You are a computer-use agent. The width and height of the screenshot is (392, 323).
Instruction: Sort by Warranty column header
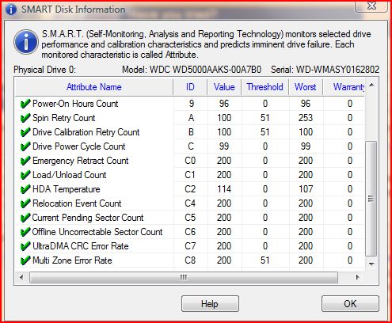[344, 87]
